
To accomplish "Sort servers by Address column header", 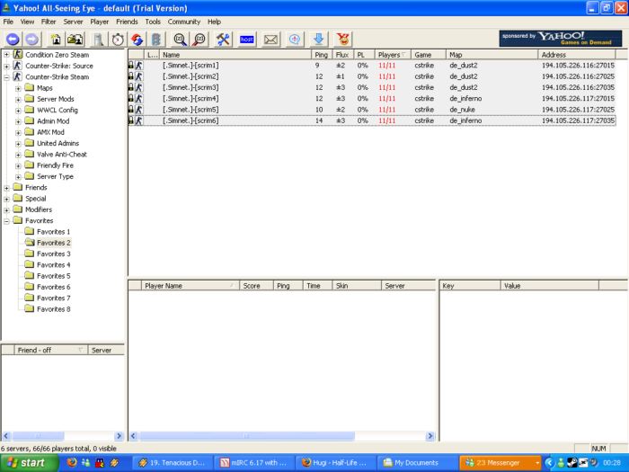I will point(577,55).
